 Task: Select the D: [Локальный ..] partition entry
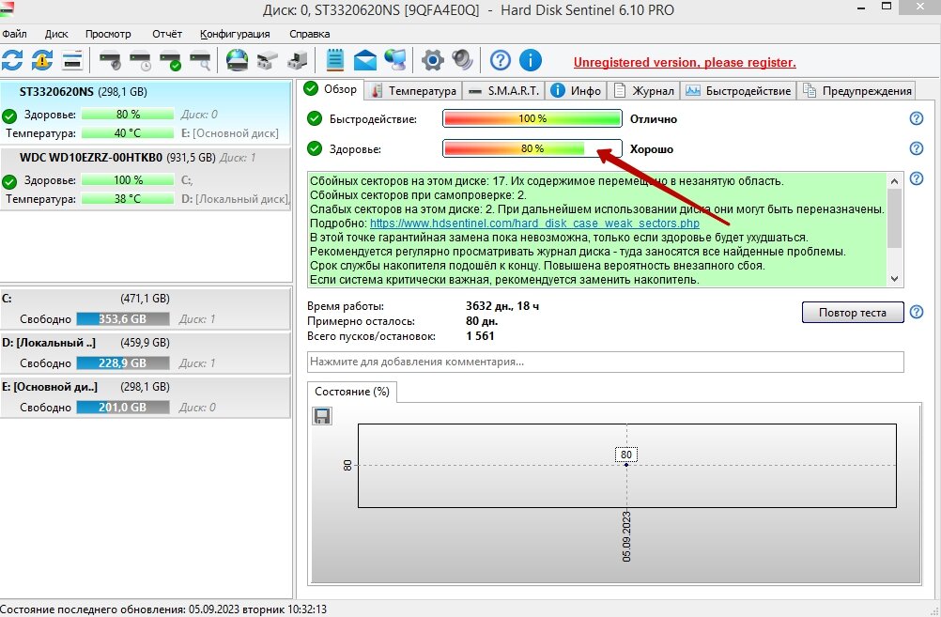click(146, 353)
